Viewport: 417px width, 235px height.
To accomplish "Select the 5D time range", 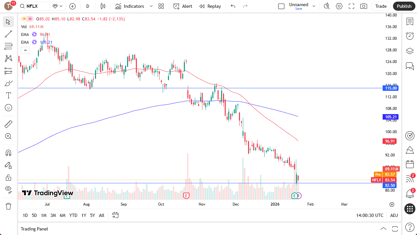I will click(x=34, y=215).
